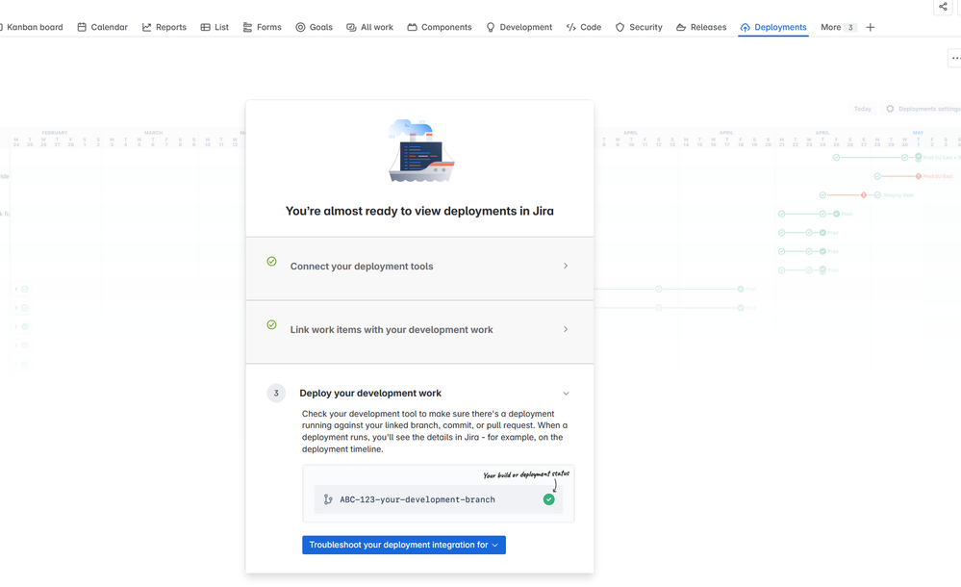
Task: Click chevron beside Connect your deployment tools
Action: 566,267
